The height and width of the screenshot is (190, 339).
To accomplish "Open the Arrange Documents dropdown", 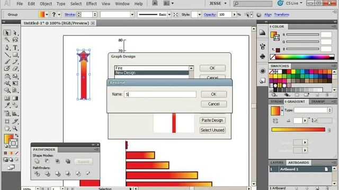I will coord(168,4).
